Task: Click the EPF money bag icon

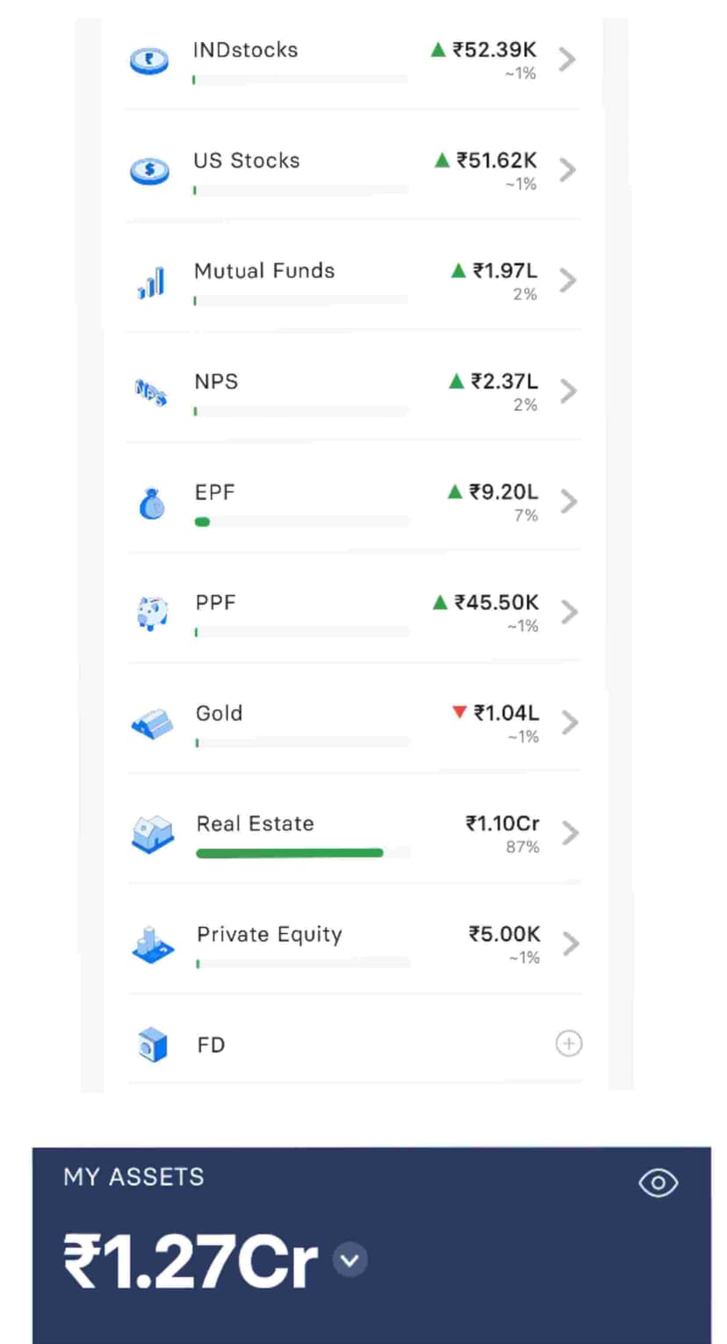Action: [x=152, y=504]
